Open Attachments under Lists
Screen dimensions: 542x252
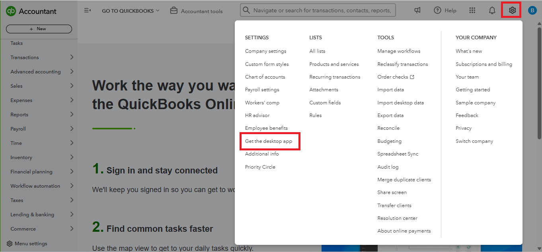click(x=324, y=90)
